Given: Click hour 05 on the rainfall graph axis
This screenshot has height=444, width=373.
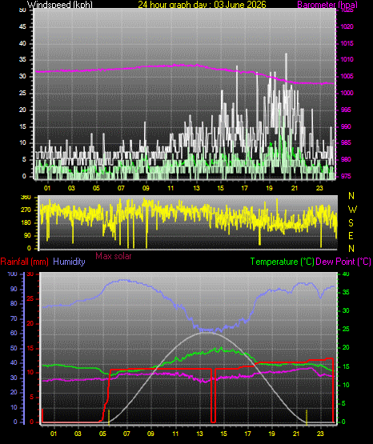Looking at the screenshot, I should pyautogui.click(x=102, y=434).
